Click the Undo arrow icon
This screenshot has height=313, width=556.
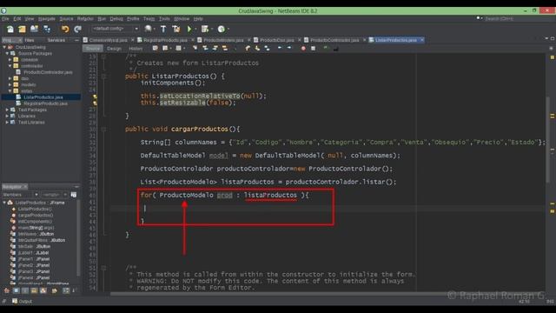(x=65, y=29)
